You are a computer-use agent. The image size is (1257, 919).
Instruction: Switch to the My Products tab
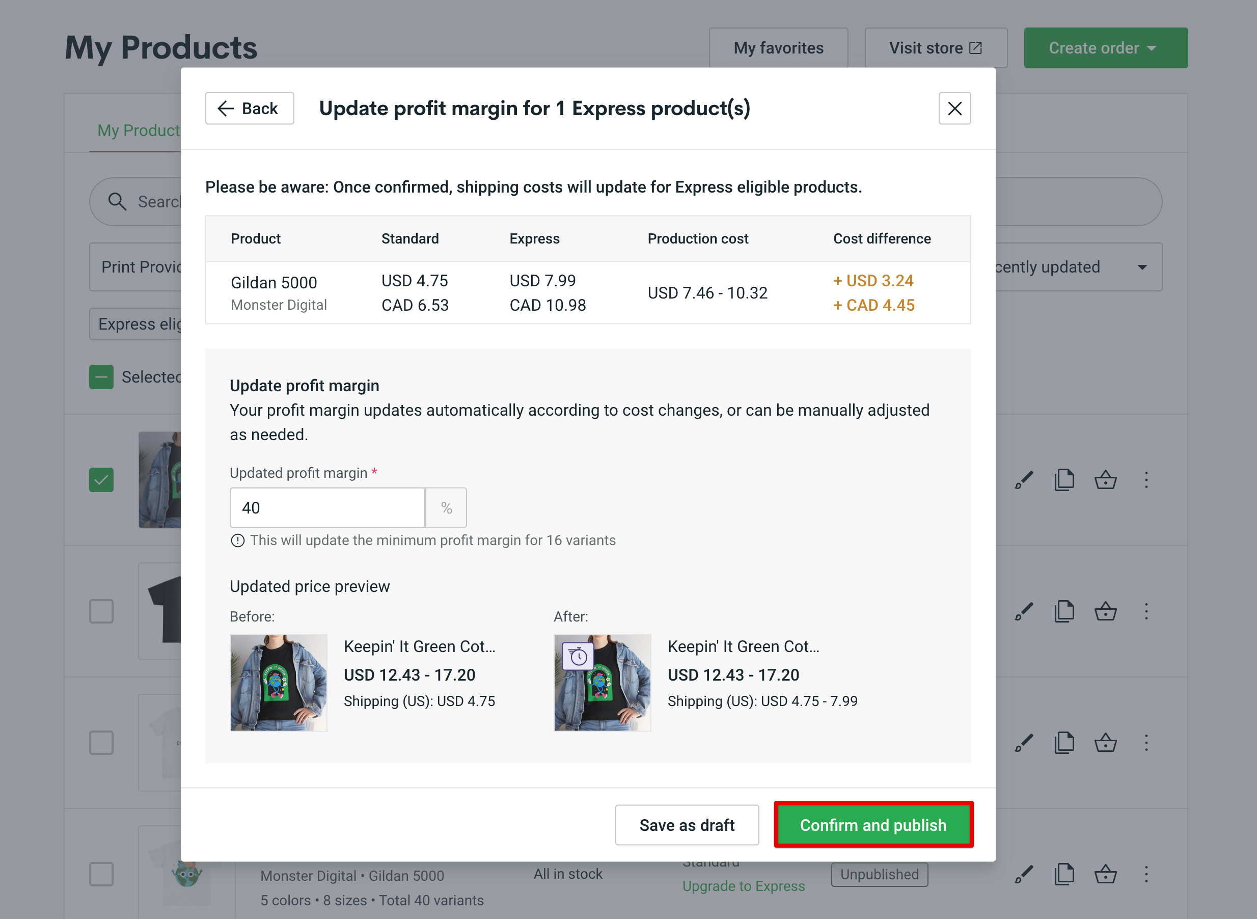(138, 130)
